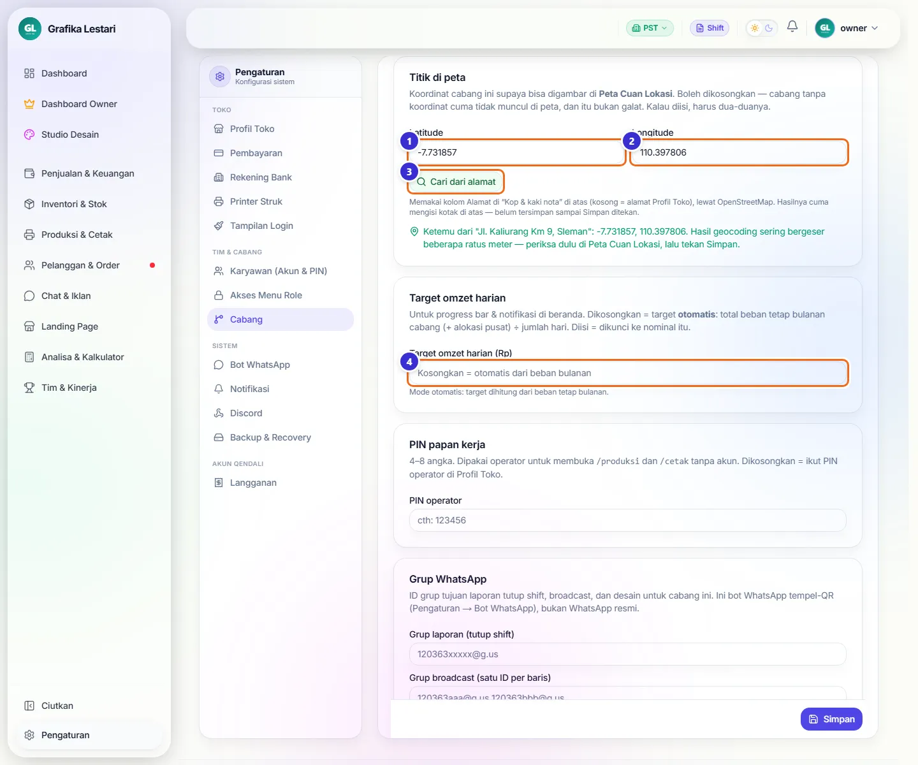This screenshot has width=918, height=765.
Task: Switch to light theme sun icon
Action: tap(755, 28)
